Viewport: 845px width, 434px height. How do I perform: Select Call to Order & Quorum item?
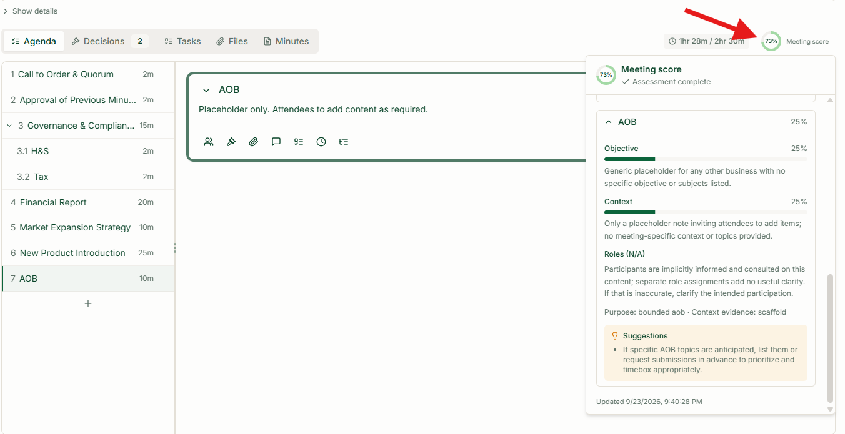(x=88, y=74)
